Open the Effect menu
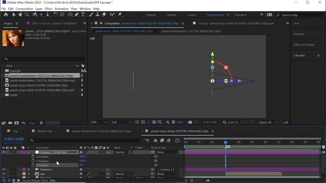326x183 pixels. coord(48,9)
